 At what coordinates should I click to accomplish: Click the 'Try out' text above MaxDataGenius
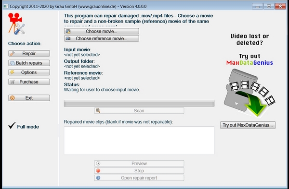tap(250, 56)
